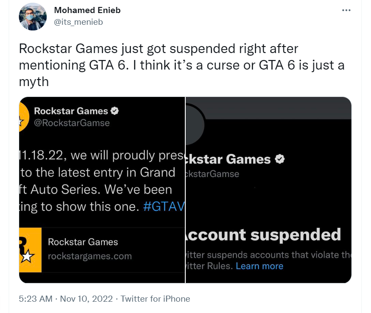Click the Twitter for iPhone source label
The image size is (371, 313).
pyautogui.click(x=156, y=299)
